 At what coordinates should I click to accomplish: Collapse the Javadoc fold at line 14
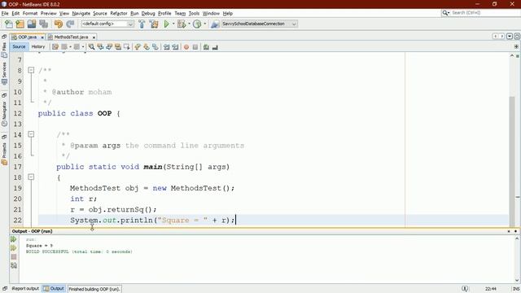point(31,134)
